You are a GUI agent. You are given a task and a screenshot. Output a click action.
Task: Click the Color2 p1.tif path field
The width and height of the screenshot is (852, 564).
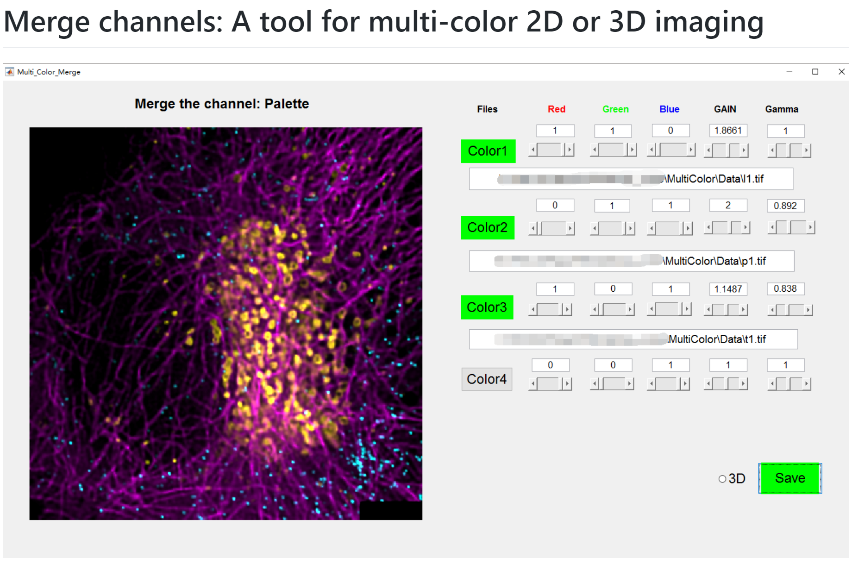point(632,261)
